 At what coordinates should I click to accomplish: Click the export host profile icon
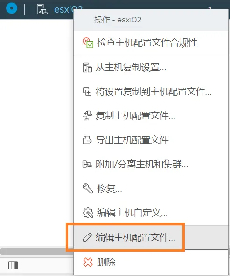pos(87,140)
